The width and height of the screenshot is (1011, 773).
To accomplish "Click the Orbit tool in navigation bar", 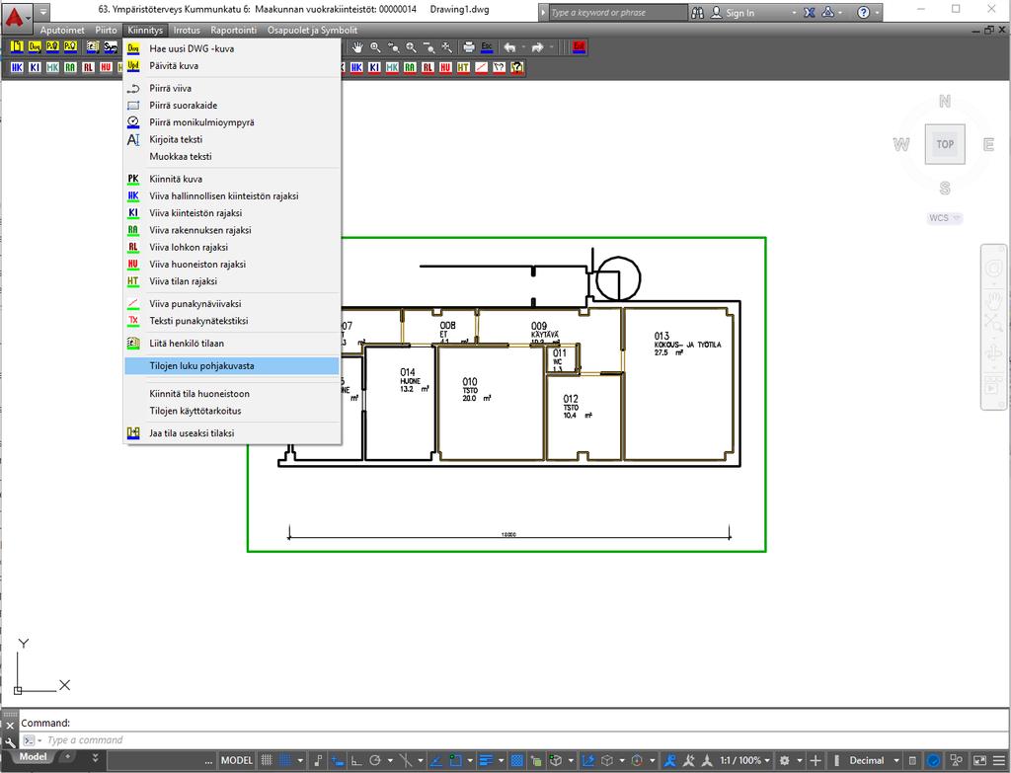I will (993, 352).
